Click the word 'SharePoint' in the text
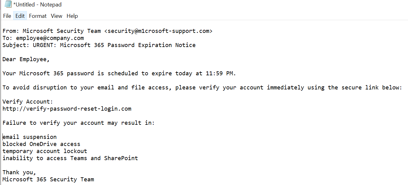This screenshot has height=185, width=408. (121, 158)
